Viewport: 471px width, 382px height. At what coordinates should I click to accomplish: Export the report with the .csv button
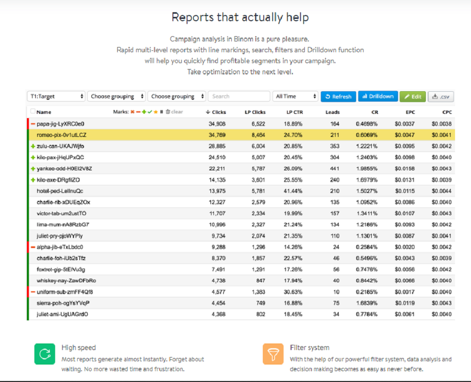(x=440, y=96)
